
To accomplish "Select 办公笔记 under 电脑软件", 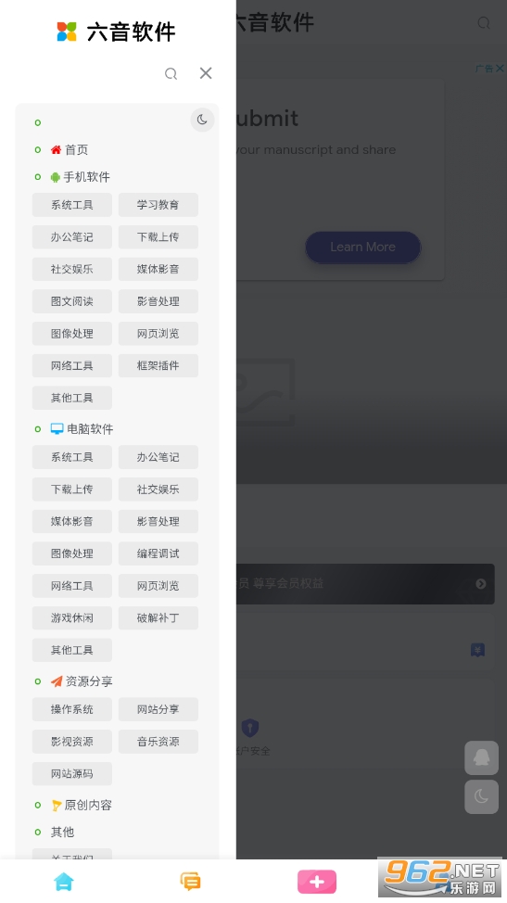I will point(158,457).
